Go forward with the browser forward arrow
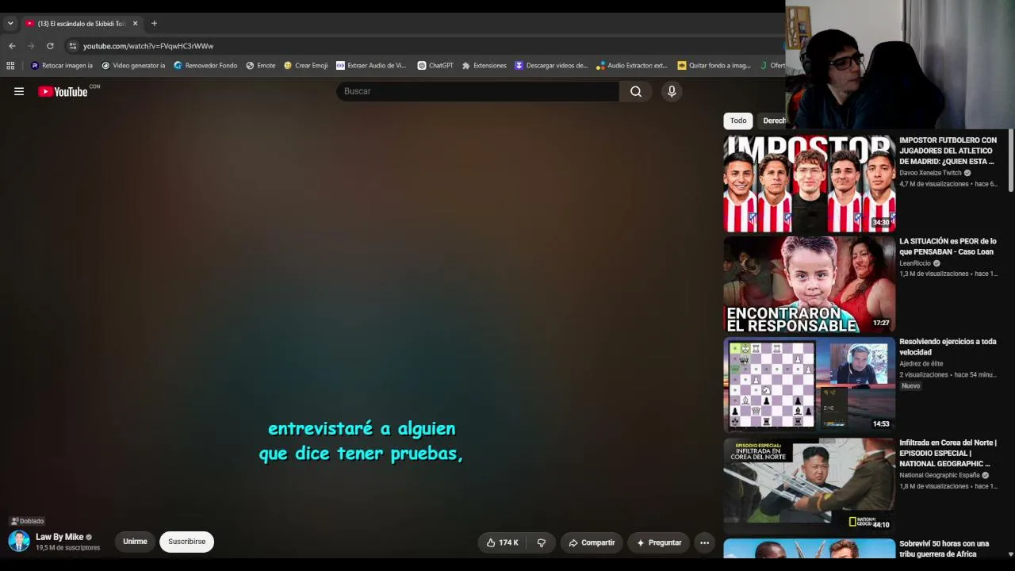 [31, 46]
